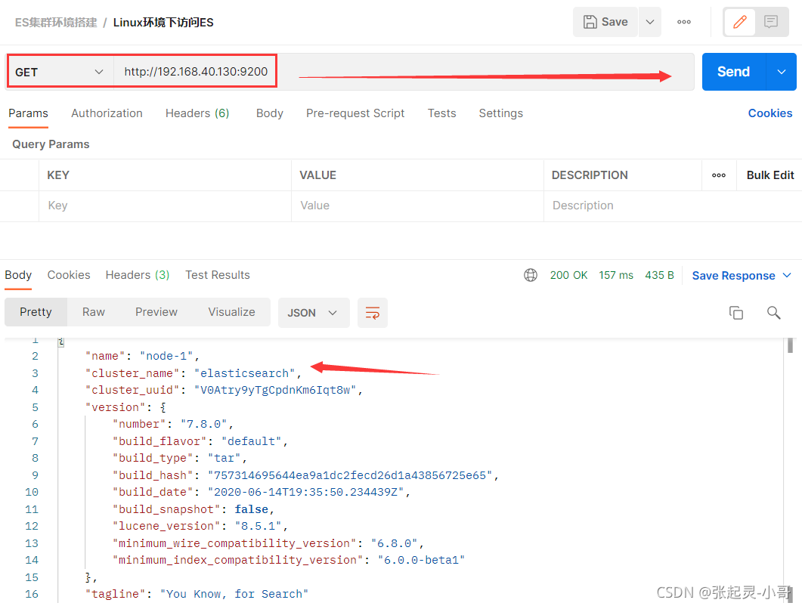Switch response view to Raw
The height and width of the screenshot is (606, 802).
[94, 312]
